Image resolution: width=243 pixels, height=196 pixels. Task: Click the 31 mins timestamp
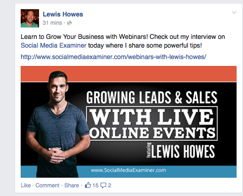tap(52, 23)
